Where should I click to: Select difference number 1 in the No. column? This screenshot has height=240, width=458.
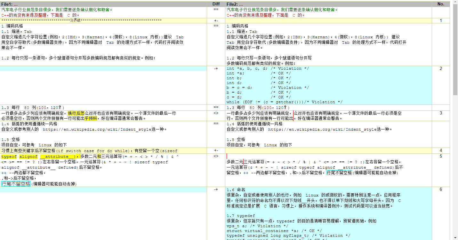pyautogui.click(x=441, y=21)
